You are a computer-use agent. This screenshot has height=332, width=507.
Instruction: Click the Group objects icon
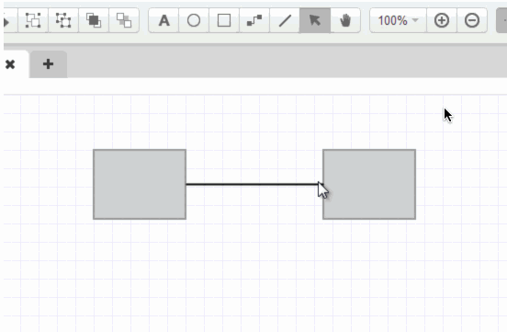[33, 20]
